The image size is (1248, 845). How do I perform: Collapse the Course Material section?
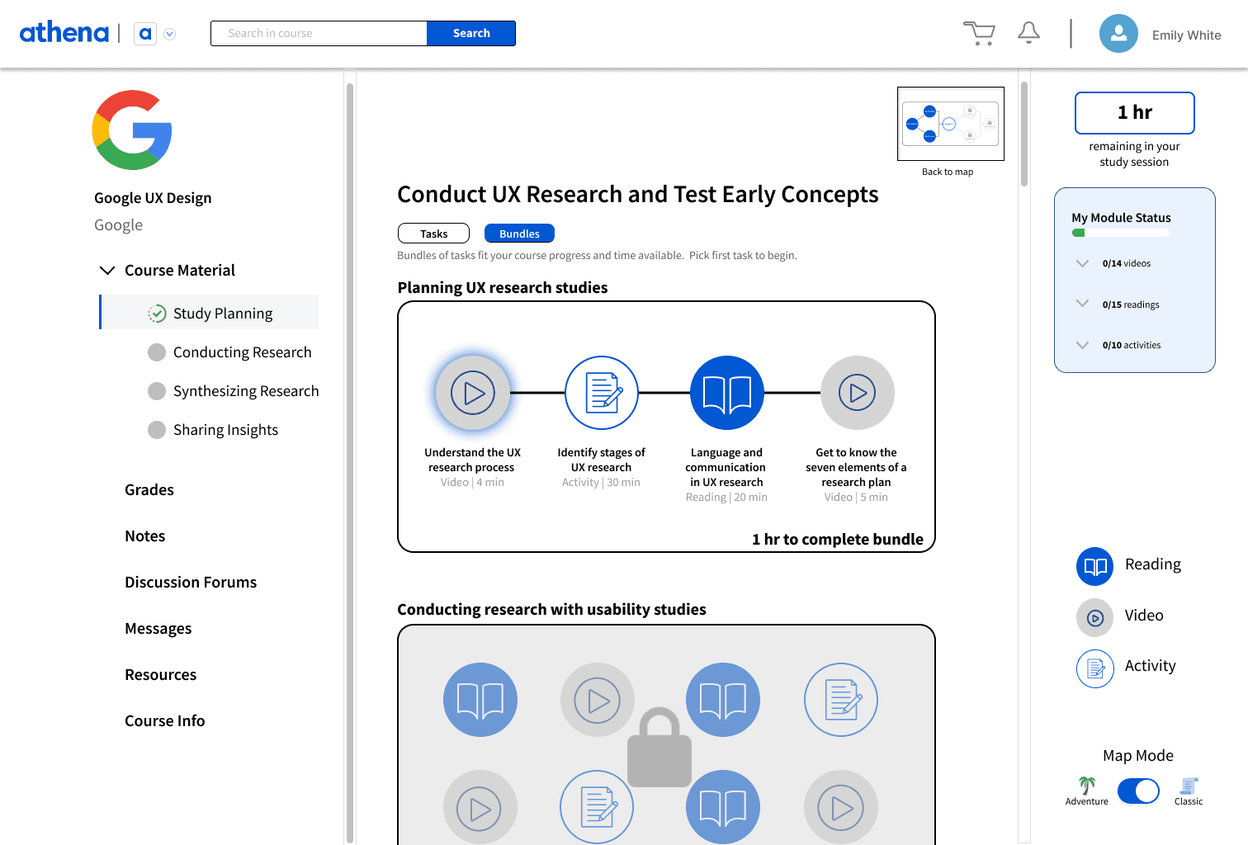tap(107, 270)
